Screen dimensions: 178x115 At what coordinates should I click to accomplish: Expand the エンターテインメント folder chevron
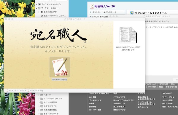pyautogui.click(x=39, y=99)
